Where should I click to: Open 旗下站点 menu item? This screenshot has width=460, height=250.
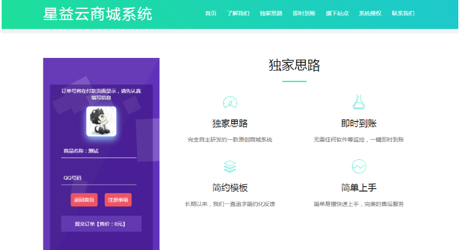pos(337,13)
